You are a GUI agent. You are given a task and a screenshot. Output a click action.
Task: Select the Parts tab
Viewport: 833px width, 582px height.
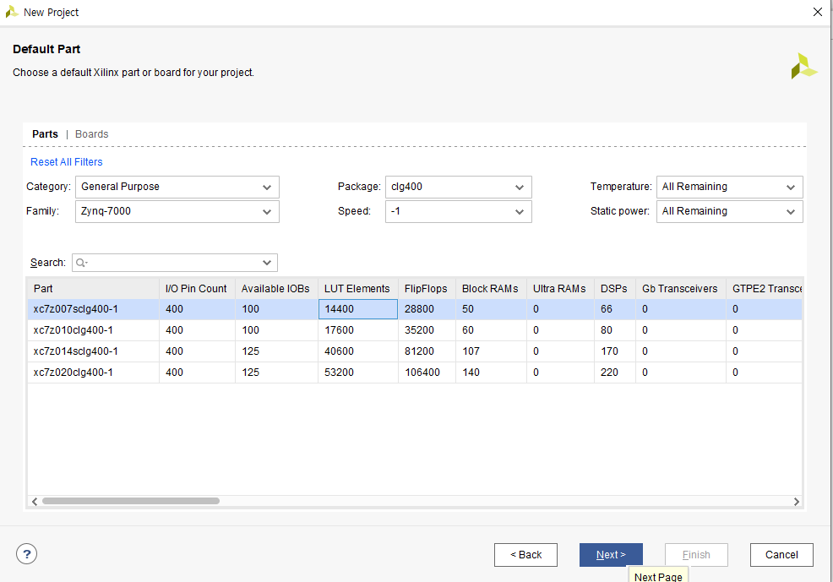click(45, 133)
